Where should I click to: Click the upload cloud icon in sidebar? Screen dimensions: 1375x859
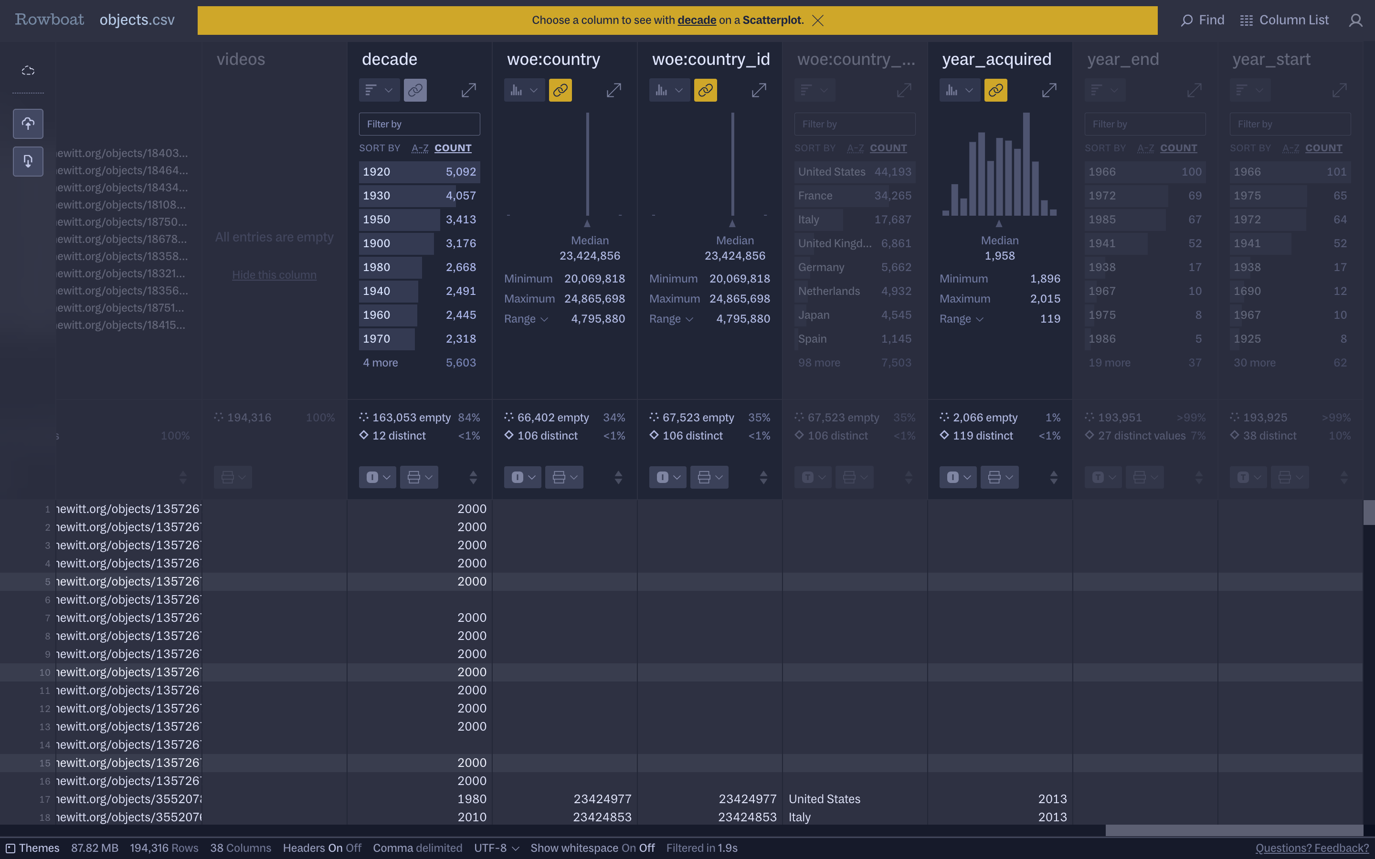click(x=28, y=124)
